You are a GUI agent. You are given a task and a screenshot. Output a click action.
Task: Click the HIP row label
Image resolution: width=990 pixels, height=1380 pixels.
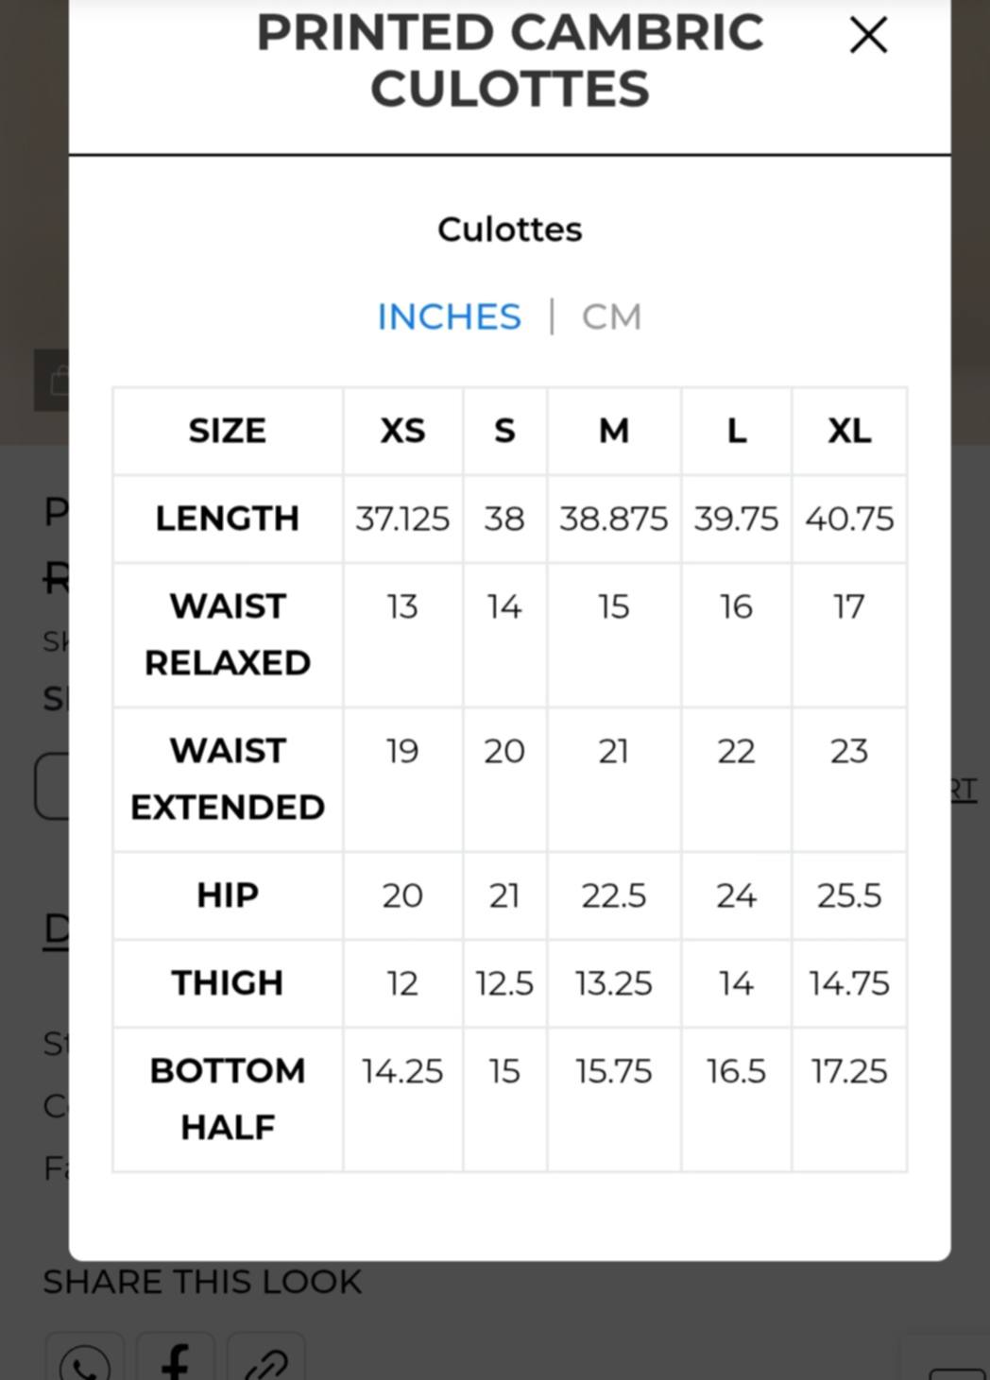point(228,894)
